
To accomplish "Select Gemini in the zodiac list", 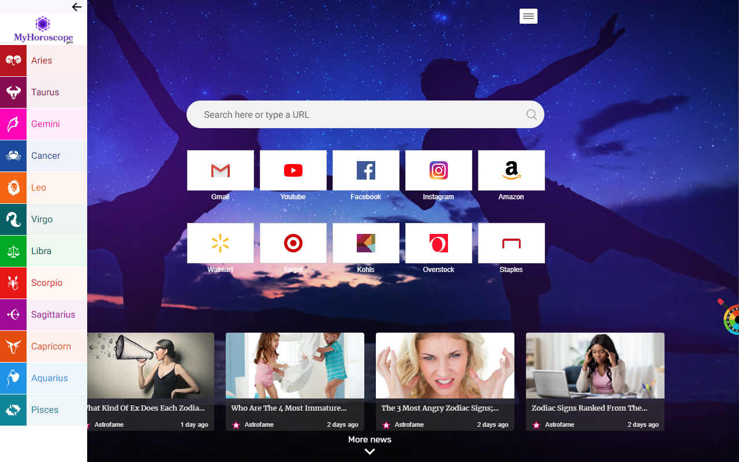I will click(x=46, y=124).
